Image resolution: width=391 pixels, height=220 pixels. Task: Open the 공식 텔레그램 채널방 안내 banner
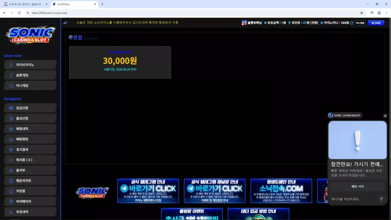(x=215, y=191)
